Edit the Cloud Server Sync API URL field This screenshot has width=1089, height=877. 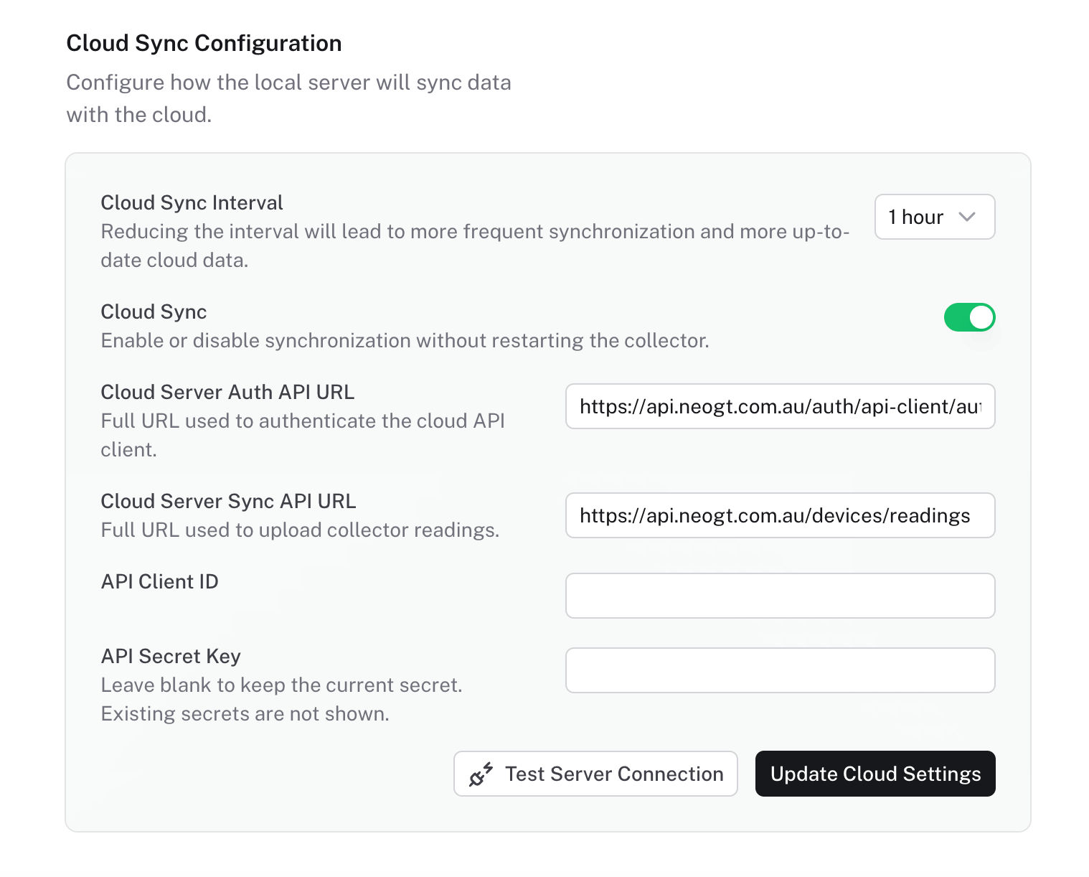coord(780,515)
